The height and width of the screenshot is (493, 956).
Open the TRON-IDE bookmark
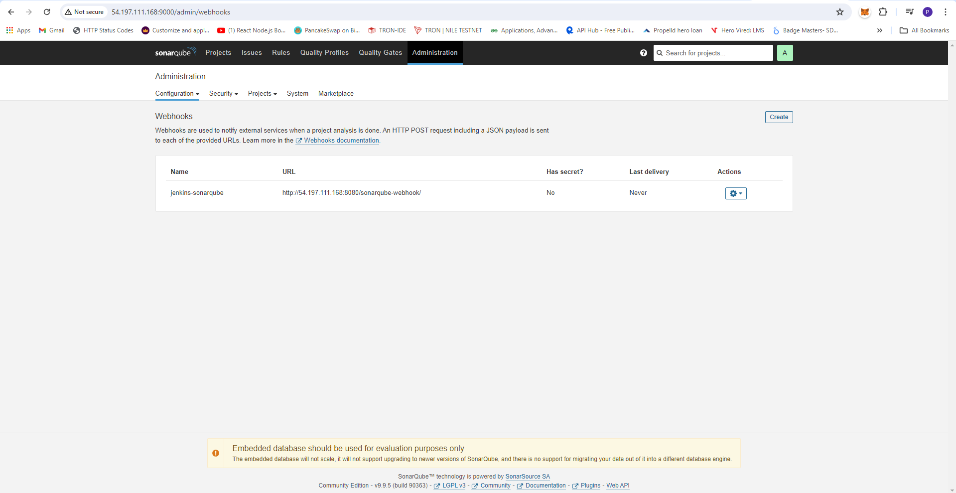click(x=387, y=30)
